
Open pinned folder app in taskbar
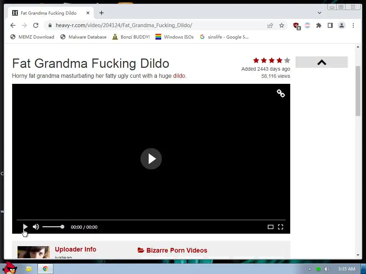[x=29, y=269]
